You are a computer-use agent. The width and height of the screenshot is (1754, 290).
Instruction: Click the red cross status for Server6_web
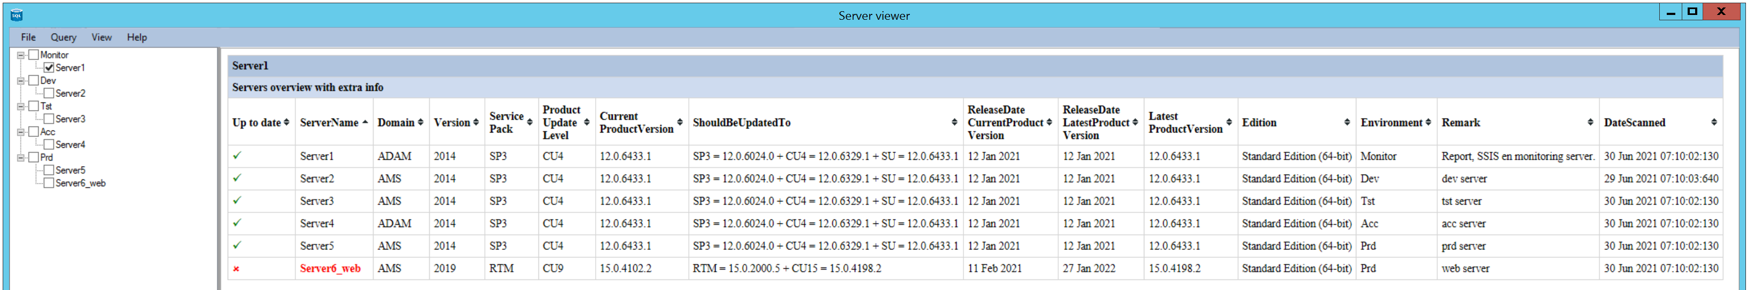(236, 269)
